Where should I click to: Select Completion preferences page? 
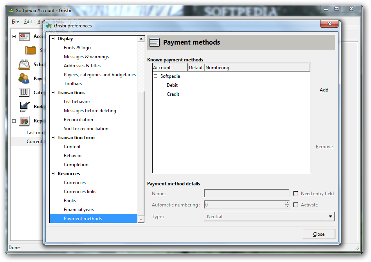point(76,164)
